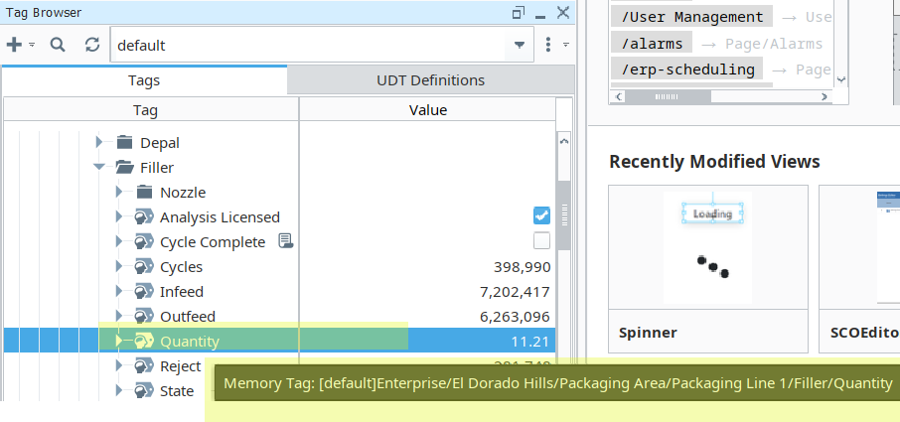Open the three-dot options menu
The image size is (900, 422).
click(x=547, y=45)
